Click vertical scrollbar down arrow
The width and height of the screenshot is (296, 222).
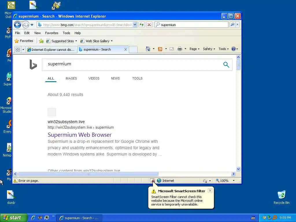click(238, 169)
